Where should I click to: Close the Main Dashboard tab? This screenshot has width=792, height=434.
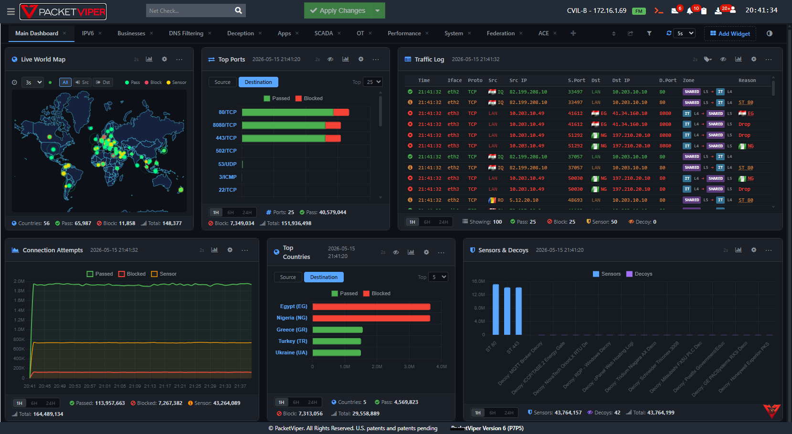(x=64, y=33)
